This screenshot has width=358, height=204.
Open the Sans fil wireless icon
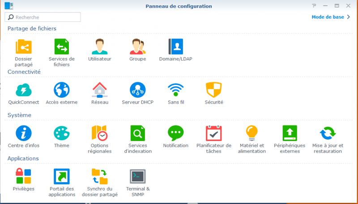[175, 90]
